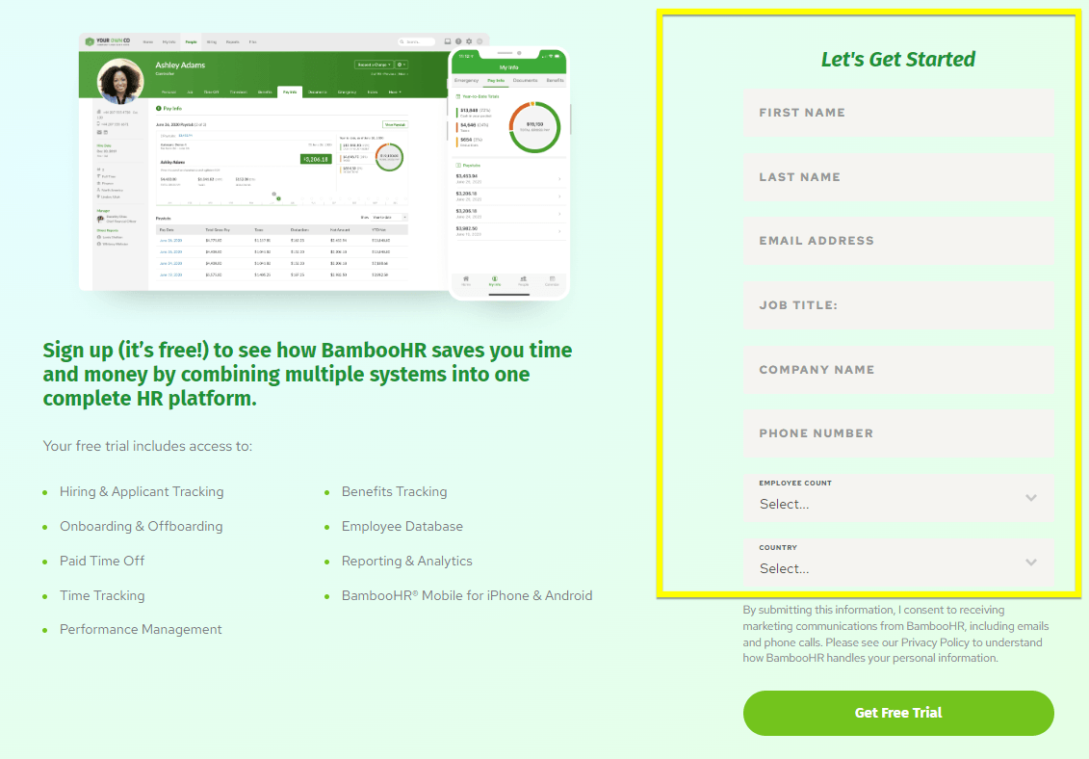
Task: Select the "Benefits Tracking" bullet text
Action: [394, 491]
